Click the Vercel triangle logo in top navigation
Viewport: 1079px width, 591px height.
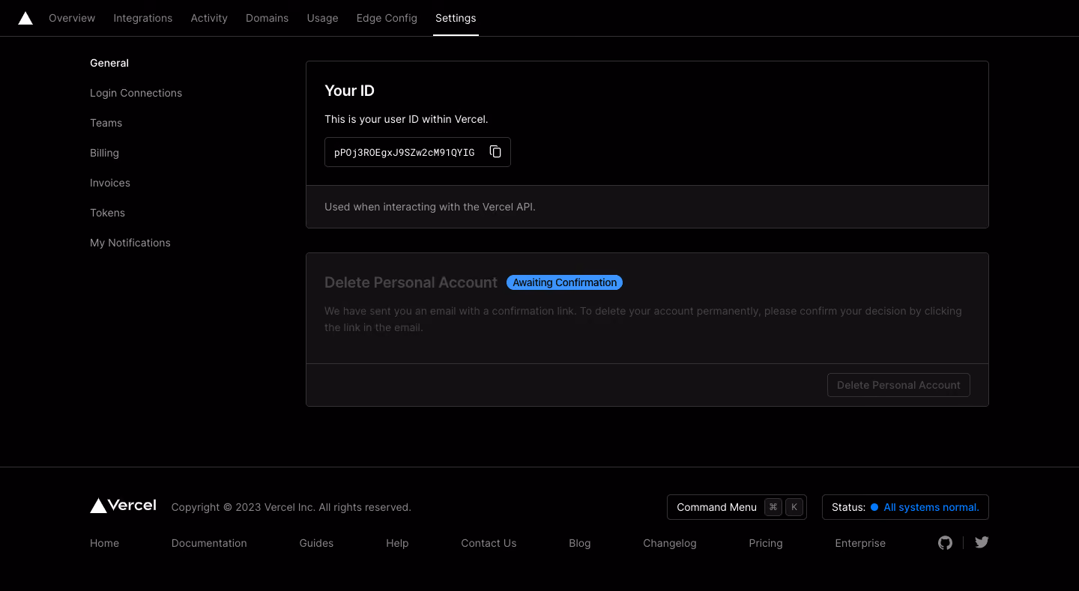pos(25,18)
